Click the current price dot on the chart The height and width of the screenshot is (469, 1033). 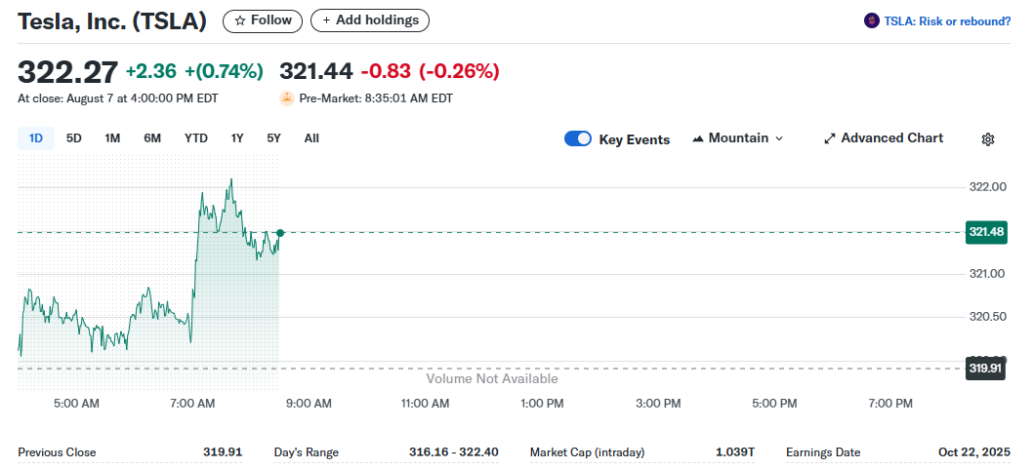click(x=280, y=233)
